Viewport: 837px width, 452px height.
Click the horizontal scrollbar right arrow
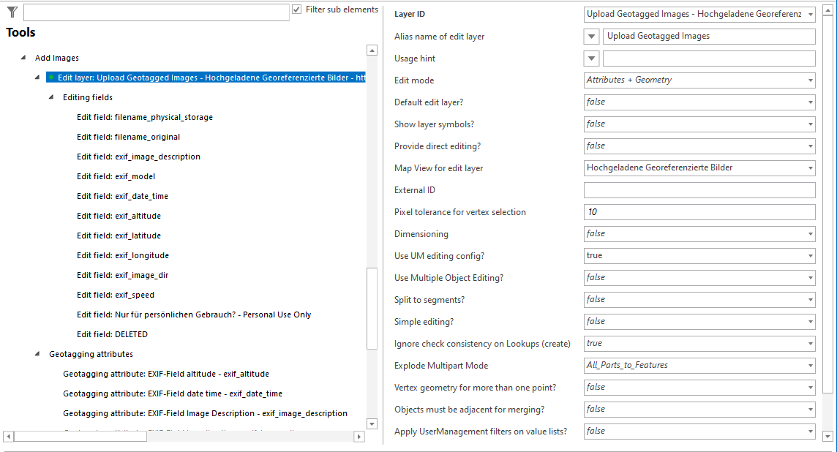pyautogui.click(x=359, y=437)
